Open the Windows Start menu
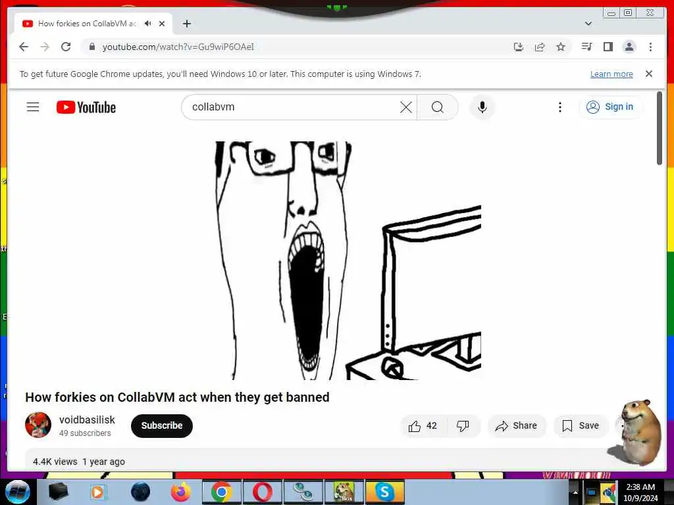Image resolution: width=674 pixels, height=505 pixels. (x=18, y=492)
